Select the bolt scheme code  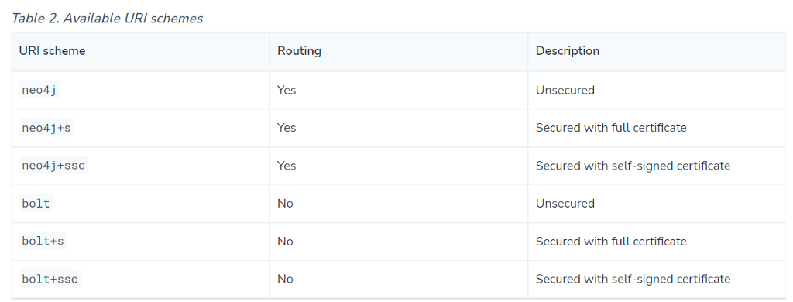pyautogui.click(x=36, y=204)
